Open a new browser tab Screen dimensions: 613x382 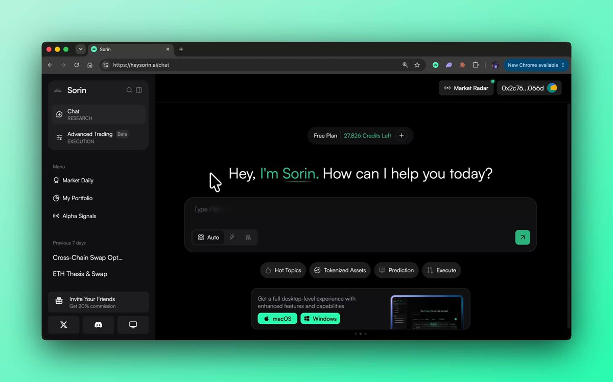(181, 49)
